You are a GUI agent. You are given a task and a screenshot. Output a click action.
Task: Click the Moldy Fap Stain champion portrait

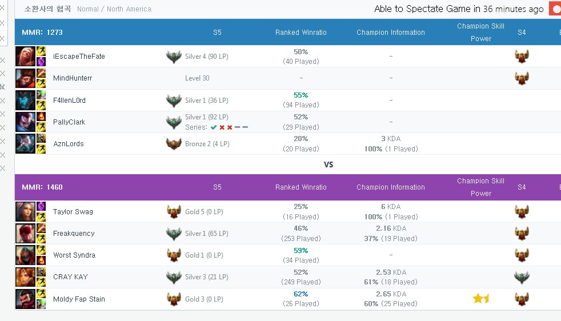tap(25, 299)
